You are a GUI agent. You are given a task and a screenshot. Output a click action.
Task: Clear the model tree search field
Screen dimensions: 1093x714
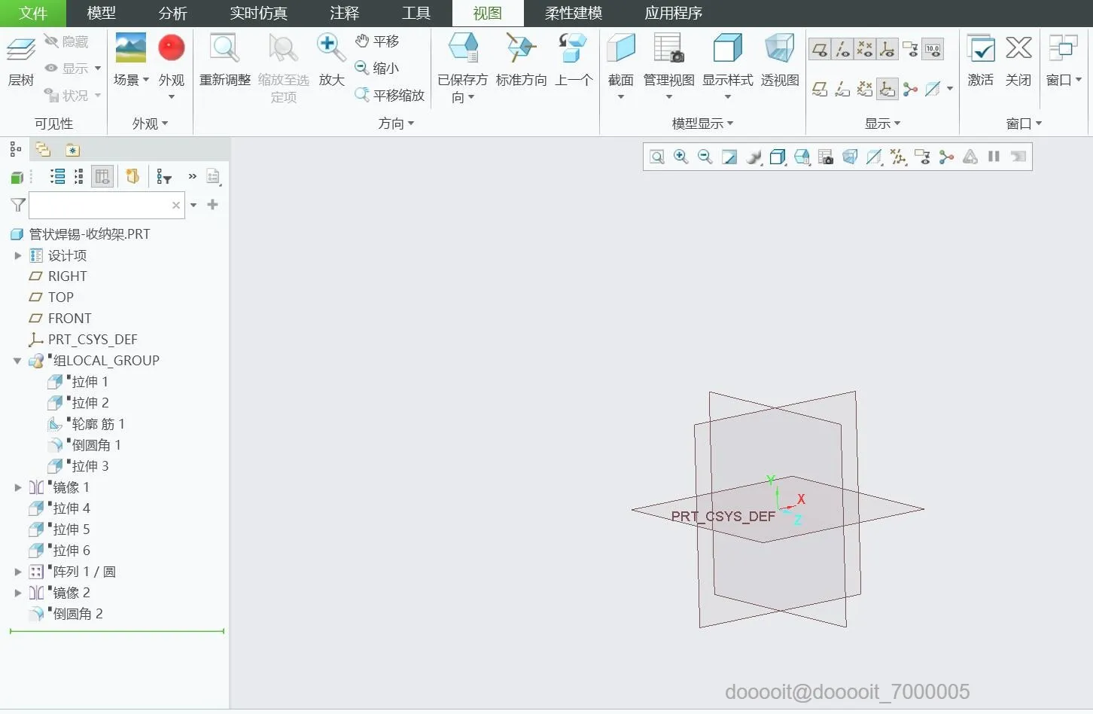click(176, 205)
